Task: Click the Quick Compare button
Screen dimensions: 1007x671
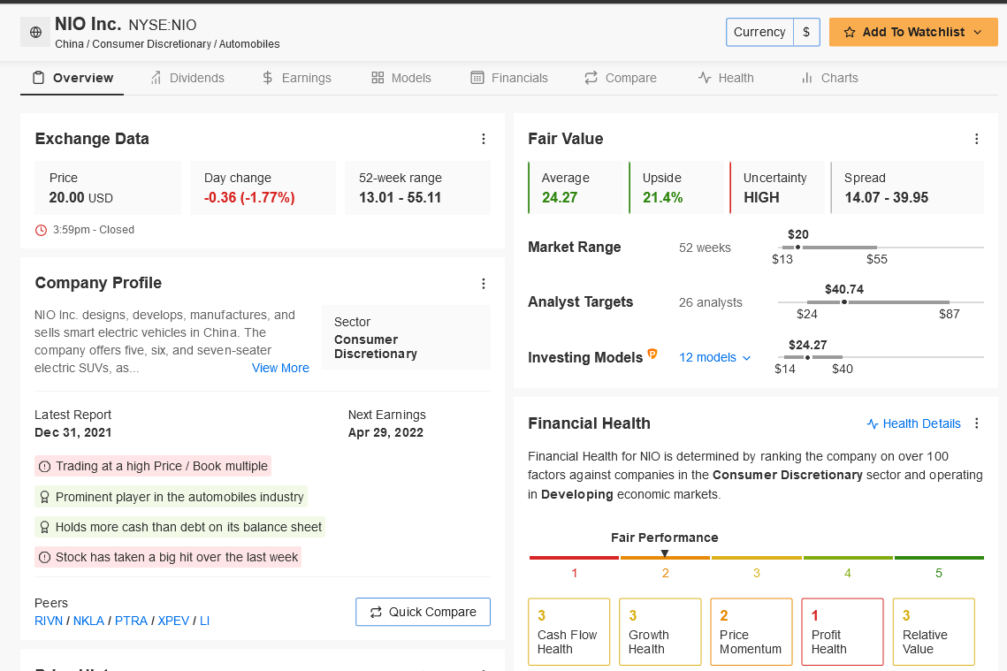Action: 423,612
